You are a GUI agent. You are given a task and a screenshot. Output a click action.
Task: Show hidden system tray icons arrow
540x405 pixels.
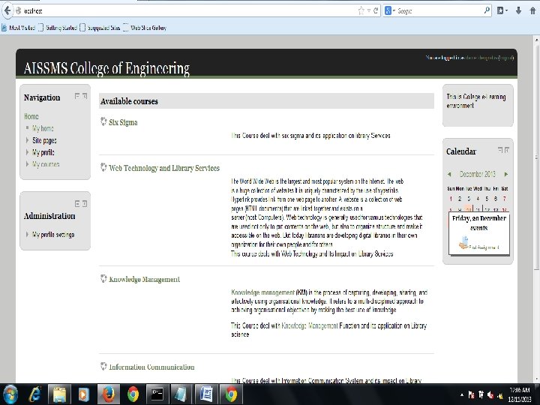462,395
